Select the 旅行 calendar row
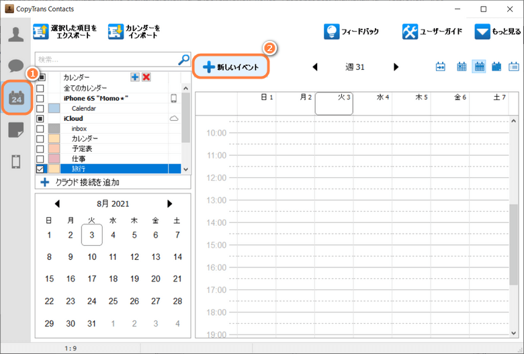The height and width of the screenshot is (354, 524). point(108,169)
